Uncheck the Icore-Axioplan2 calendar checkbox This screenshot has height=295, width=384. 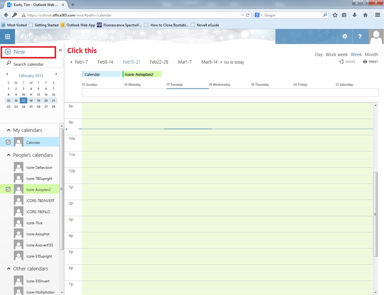(8, 189)
